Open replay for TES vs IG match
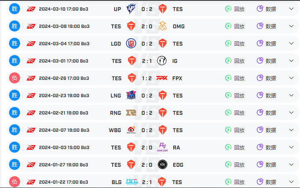The image size is (300, 188). click(235, 61)
